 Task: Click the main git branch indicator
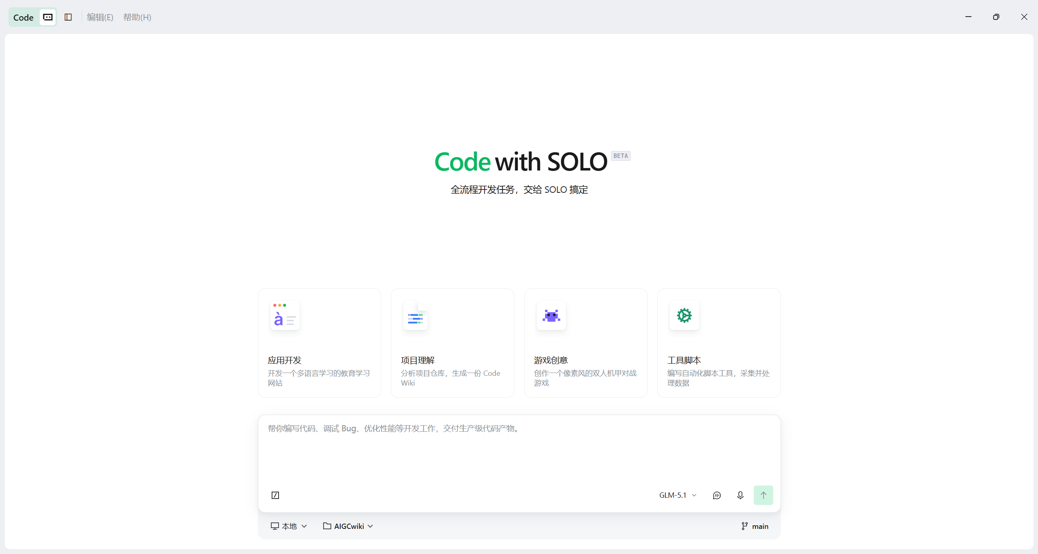(755, 526)
